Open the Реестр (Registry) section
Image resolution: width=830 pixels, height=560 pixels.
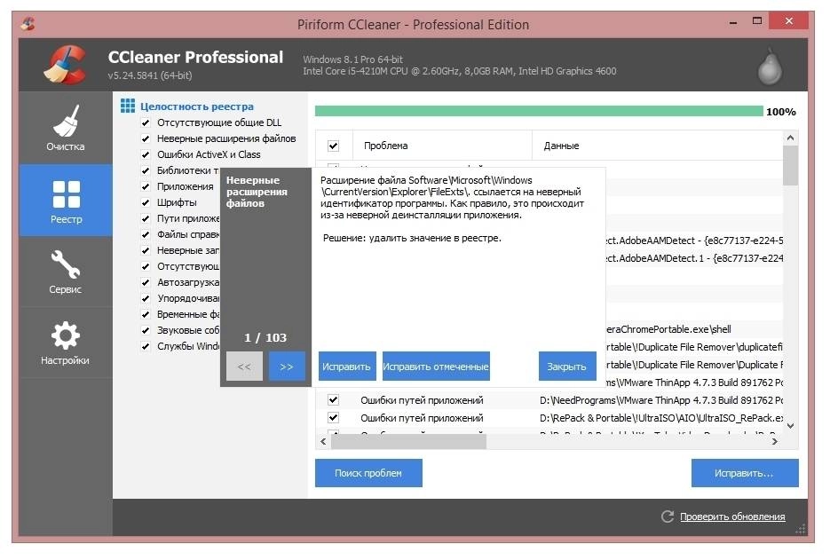point(66,200)
